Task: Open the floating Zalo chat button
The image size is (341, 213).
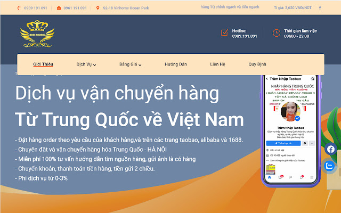Action: tap(329, 166)
